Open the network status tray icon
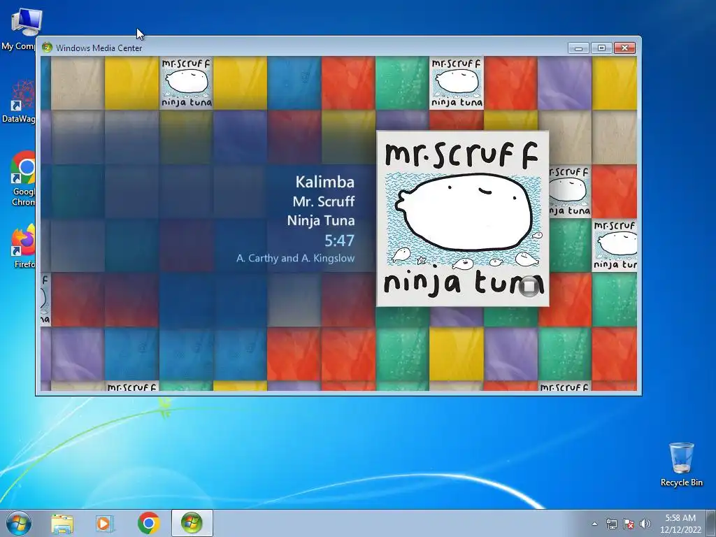This screenshot has width=716, height=537. 611,524
